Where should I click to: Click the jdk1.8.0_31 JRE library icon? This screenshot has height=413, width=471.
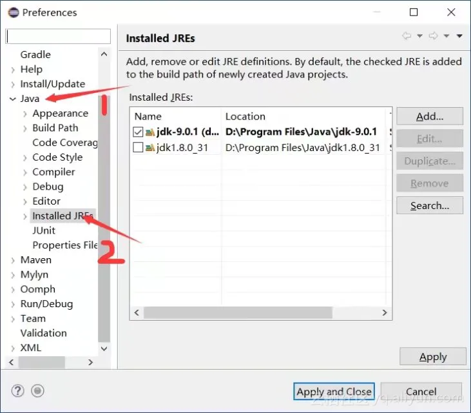point(150,147)
